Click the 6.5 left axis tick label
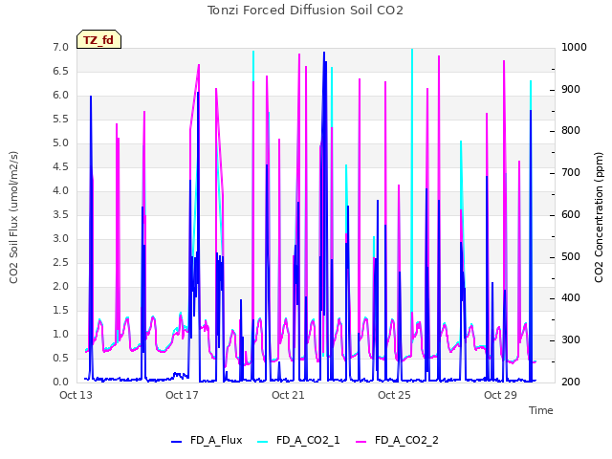The height and width of the screenshot is (459, 612). click(61, 72)
